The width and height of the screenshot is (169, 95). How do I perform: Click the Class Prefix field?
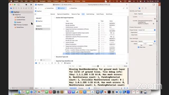point(147,35)
